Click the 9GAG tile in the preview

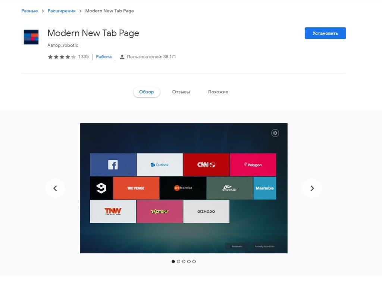click(101, 188)
